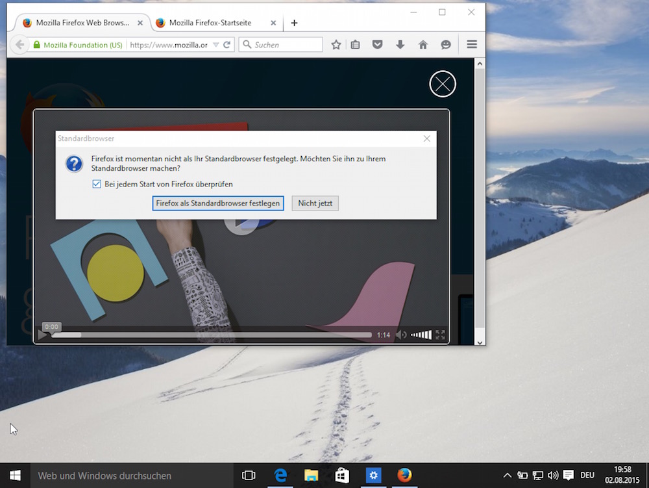Open Settings gear in taskbar
The height and width of the screenshot is (488, 649).
pos(373,476)
